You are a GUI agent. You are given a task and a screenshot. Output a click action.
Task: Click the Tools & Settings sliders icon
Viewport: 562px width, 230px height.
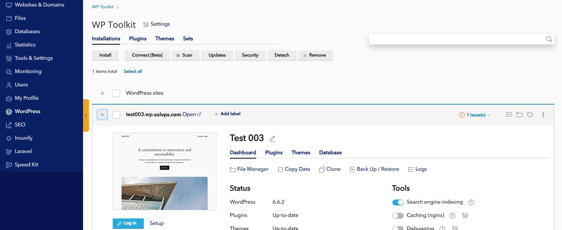coord(9,58)
